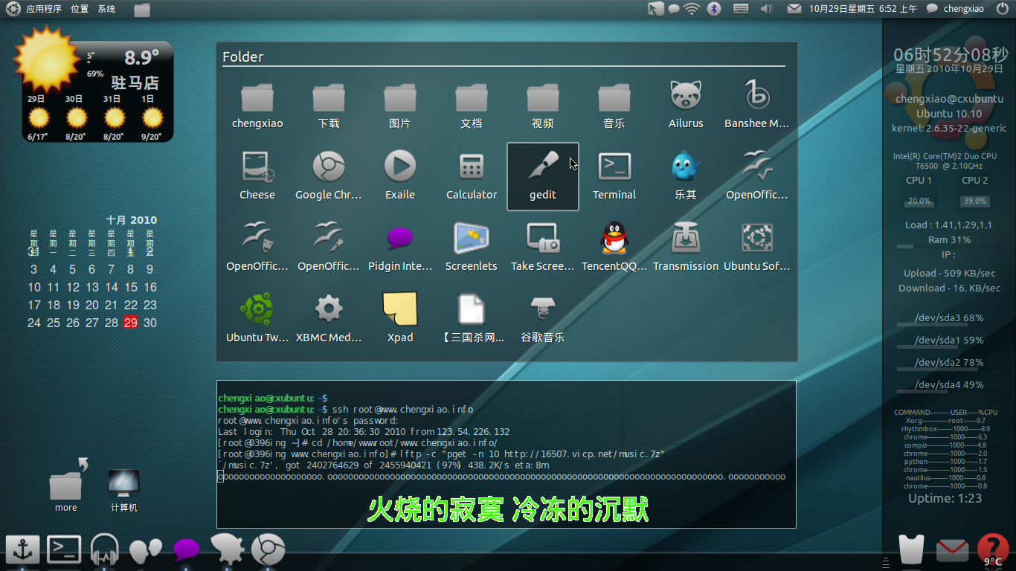Click the Docky anchor icon in dock
Screen dimensions: 1016x571
pos(23,550)
